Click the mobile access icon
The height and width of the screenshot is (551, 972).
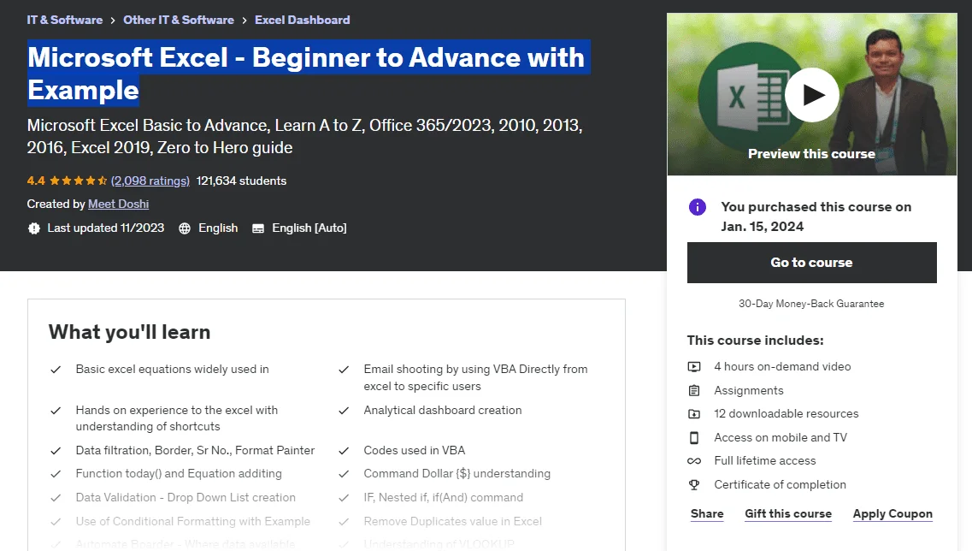pyautogui.click(x=694, y=437)
